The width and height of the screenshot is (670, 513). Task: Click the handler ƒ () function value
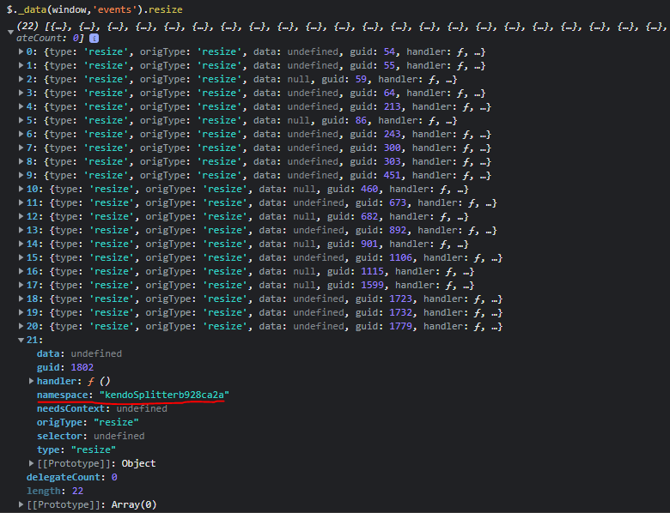click(x=99, y=381)
